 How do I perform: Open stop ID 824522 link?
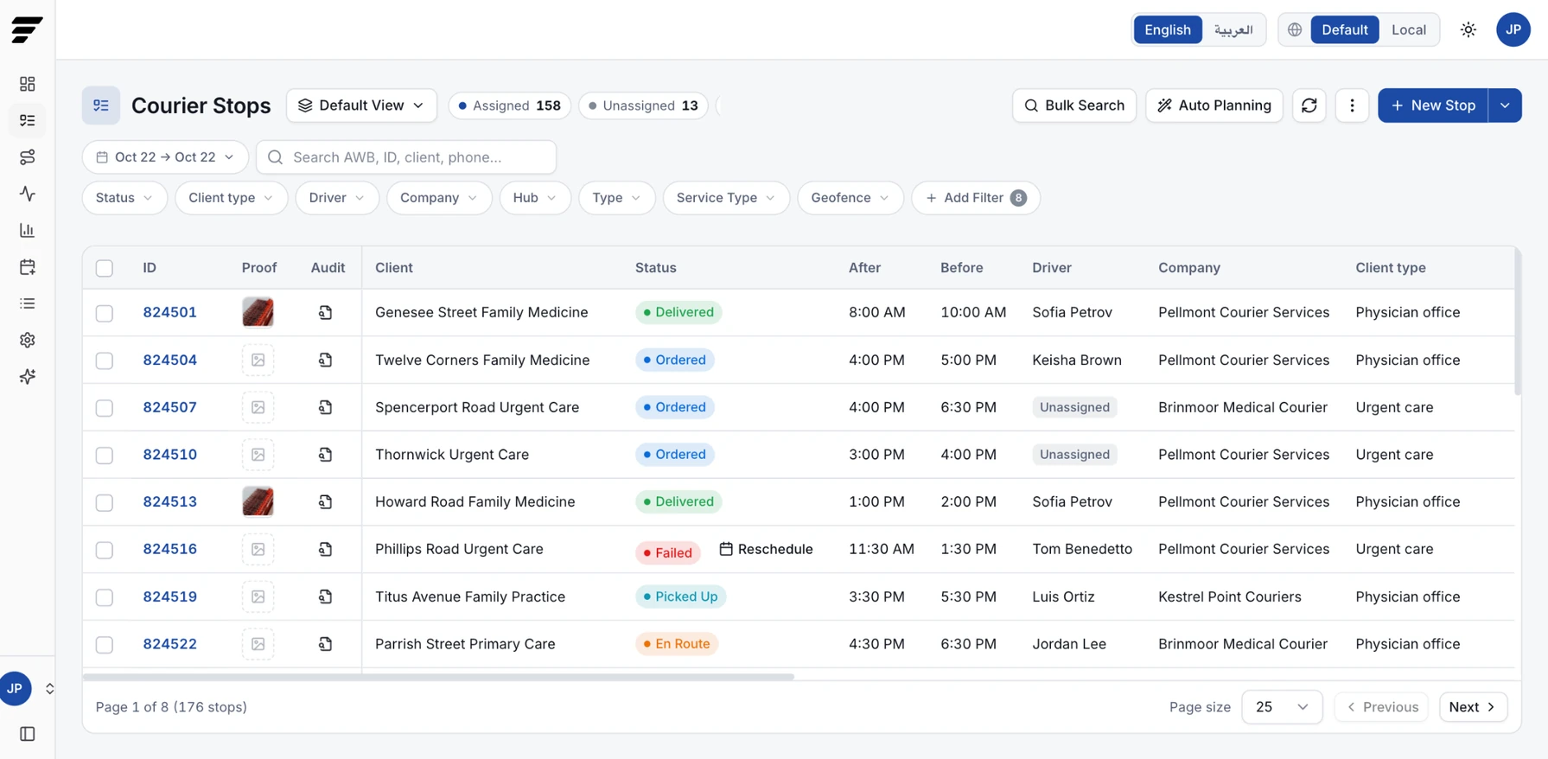pyautogui.click(x=169, y=644)
